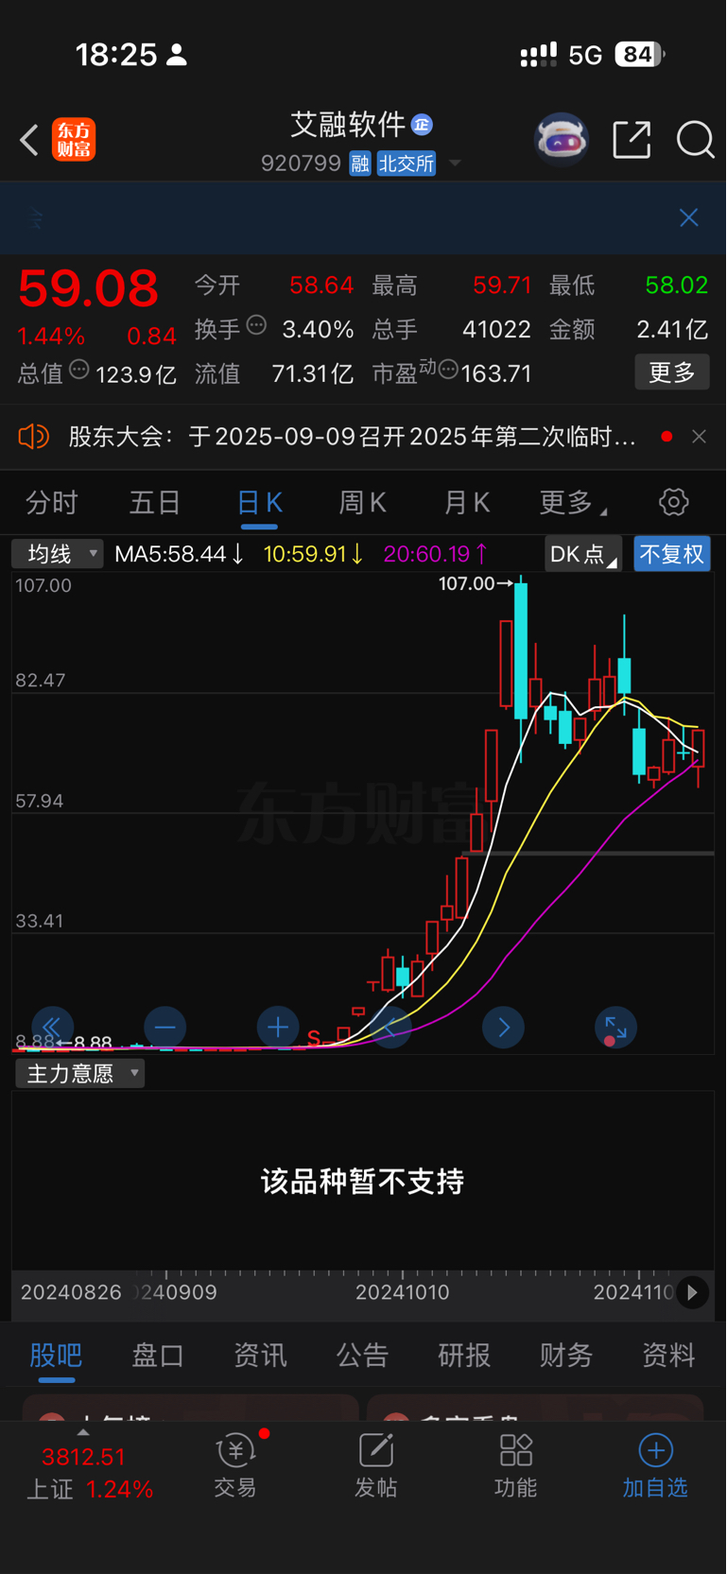The image size is (727, 1574).
Task: Go back using the left chevron
Action: (x=29, y=140)
